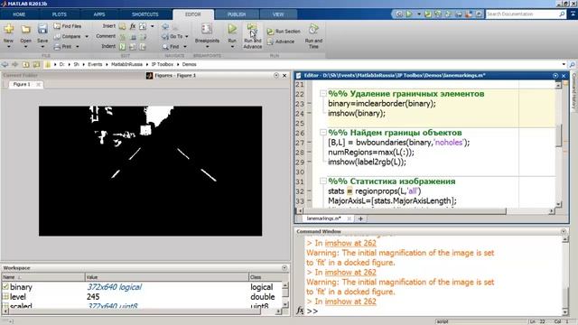
Task: Click the search magnifier in documentation box
Action: tap(562, 14)
